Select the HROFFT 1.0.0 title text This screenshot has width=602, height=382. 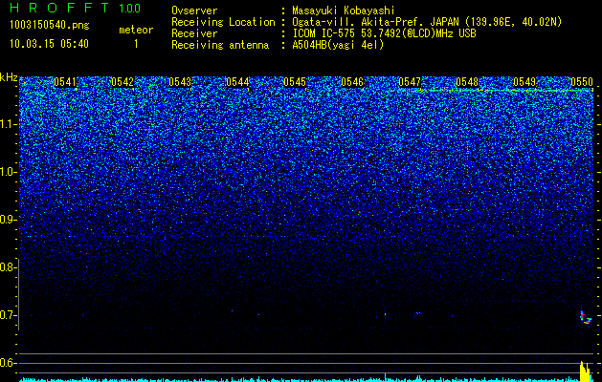(76, 8)
